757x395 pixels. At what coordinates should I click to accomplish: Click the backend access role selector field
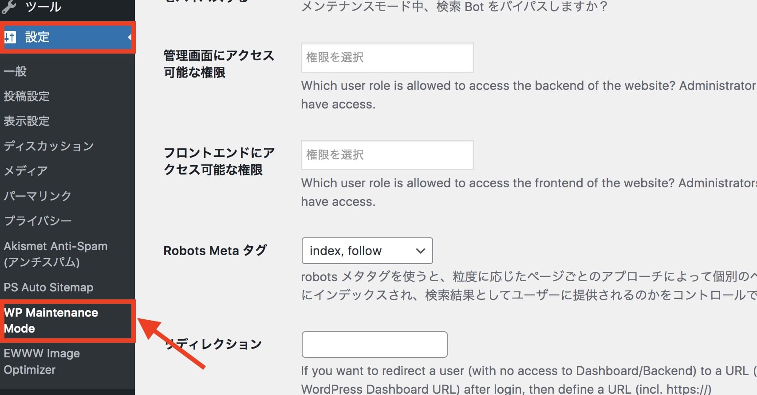click(x=387, y=58)
